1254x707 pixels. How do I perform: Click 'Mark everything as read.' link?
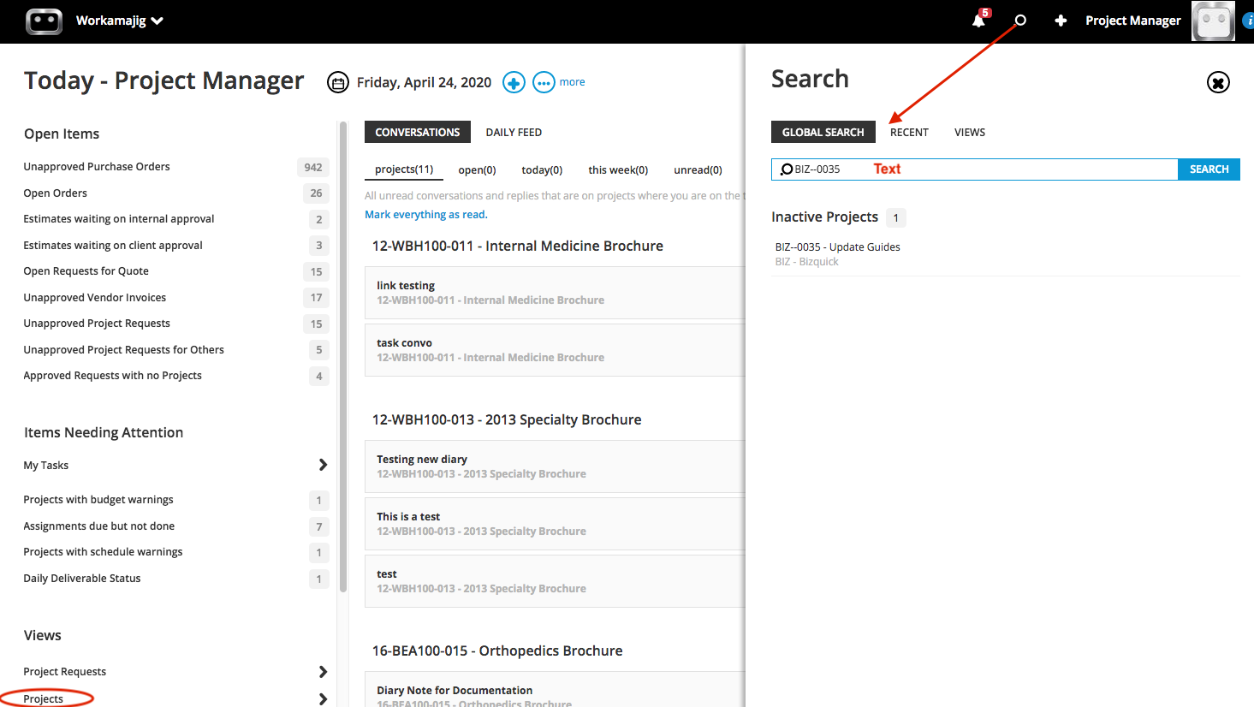click(x=426, y=215)
